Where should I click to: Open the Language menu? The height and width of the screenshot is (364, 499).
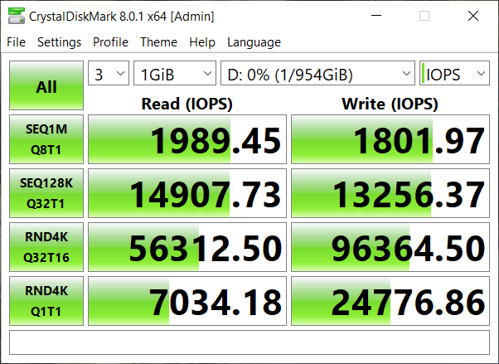254,42
